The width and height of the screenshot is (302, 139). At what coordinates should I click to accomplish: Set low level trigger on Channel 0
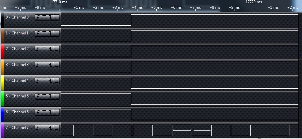[x=56, y=18]
